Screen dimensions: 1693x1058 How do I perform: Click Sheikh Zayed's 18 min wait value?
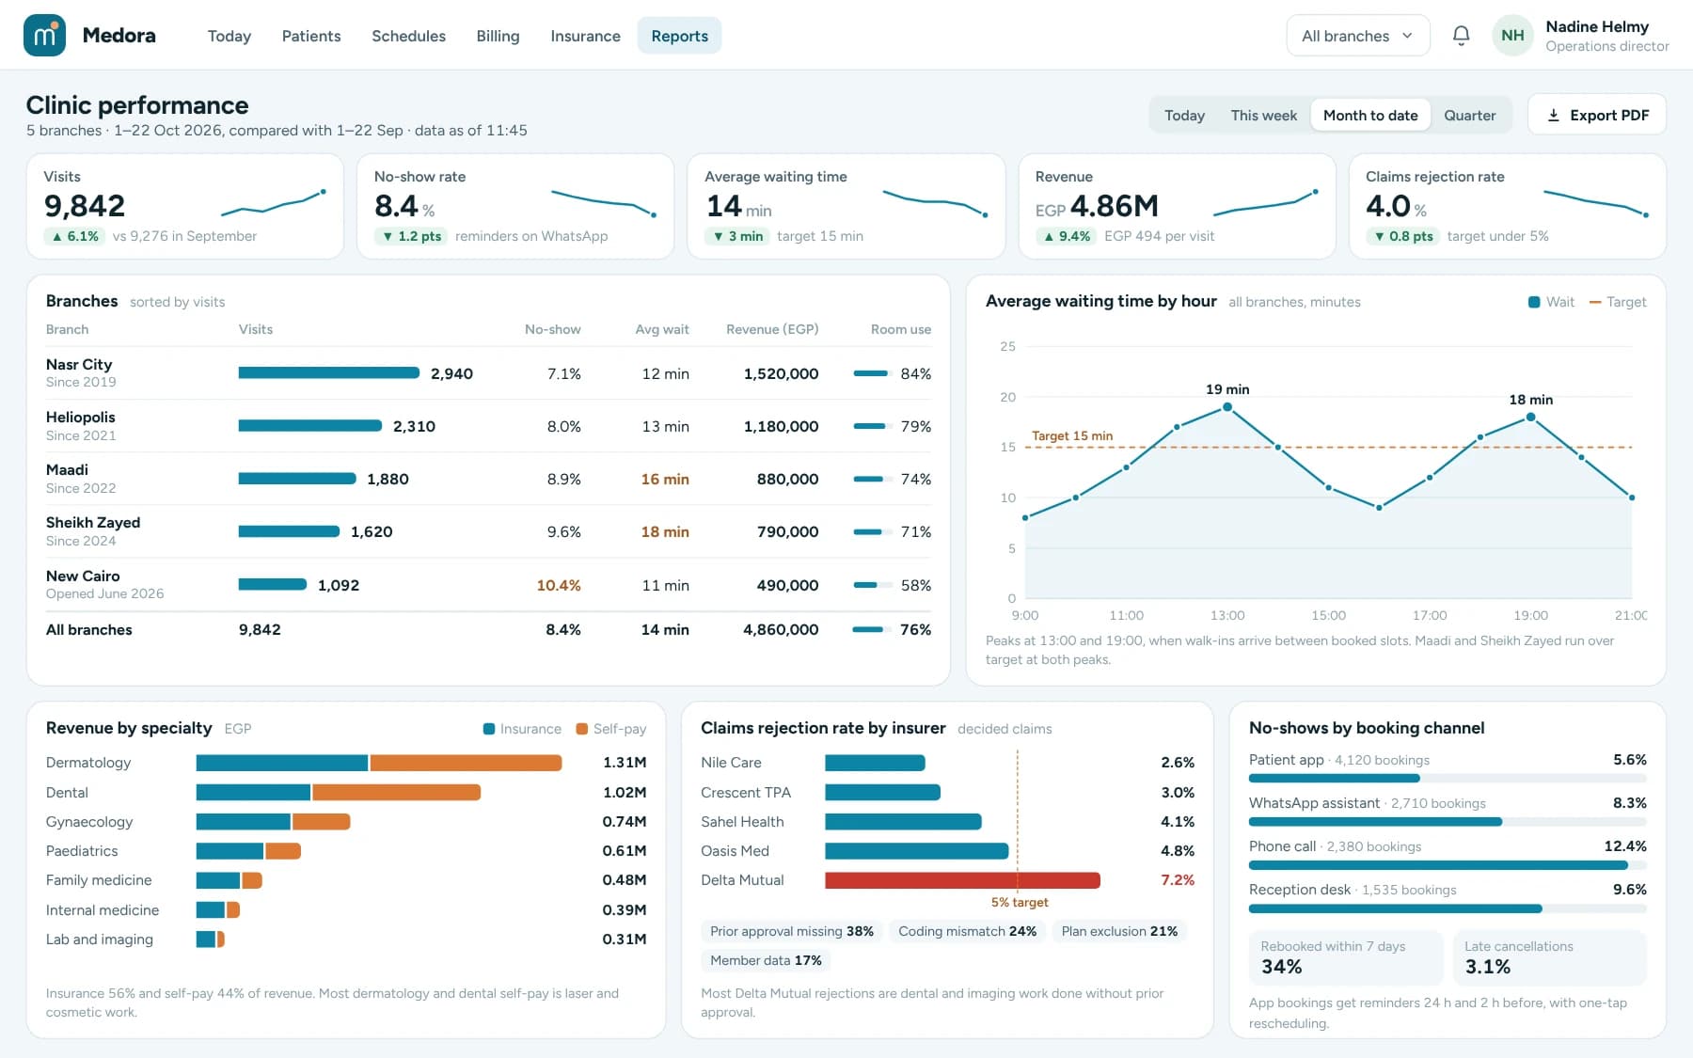[x=665, y=531]
